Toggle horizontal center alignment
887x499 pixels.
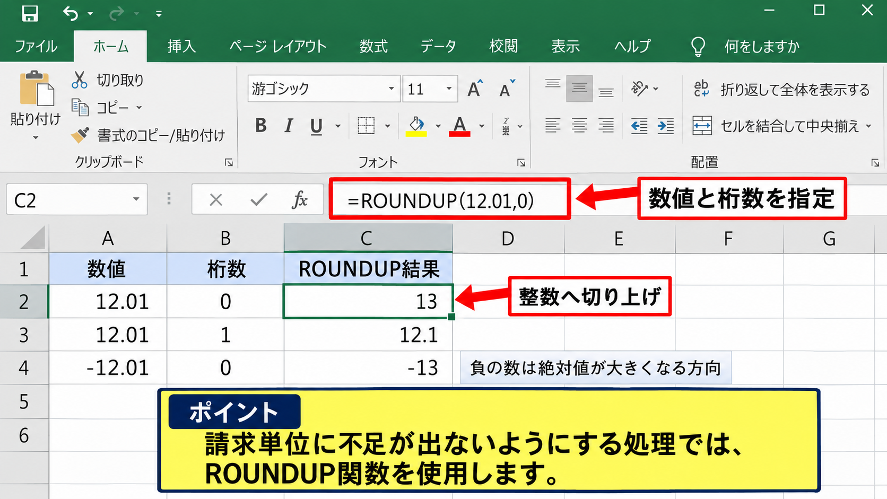[x=579, y=126]
